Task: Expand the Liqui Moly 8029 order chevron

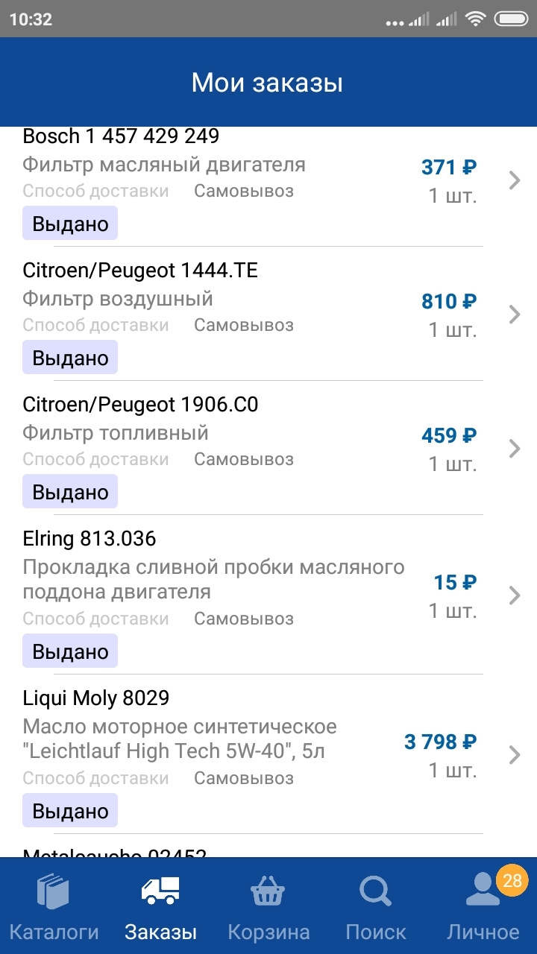Action: click(x=514, y=755)
